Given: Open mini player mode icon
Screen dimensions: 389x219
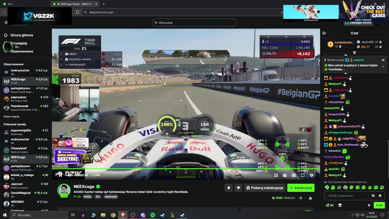Looking at the screenshot, I should [276, 175].
